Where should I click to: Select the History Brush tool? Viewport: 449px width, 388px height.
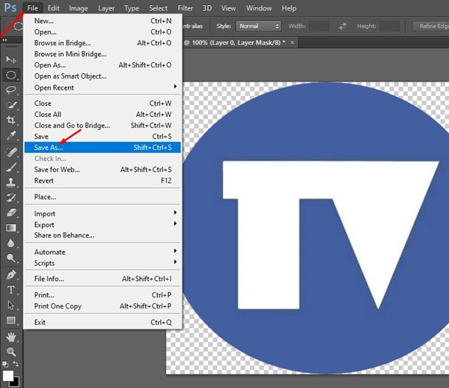pos(11,198)
